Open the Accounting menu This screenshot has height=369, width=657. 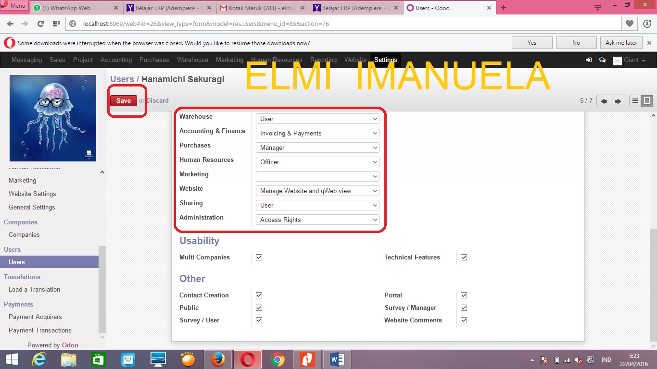pos(116,60)
